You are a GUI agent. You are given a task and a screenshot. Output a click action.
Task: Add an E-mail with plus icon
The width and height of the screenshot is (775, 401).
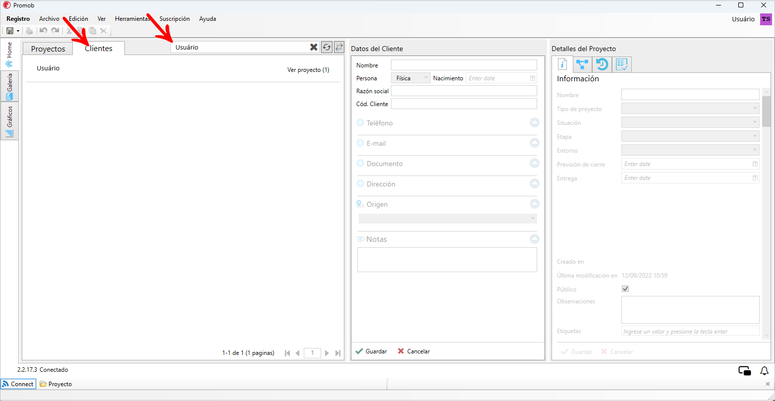click(x=360, y=143)
